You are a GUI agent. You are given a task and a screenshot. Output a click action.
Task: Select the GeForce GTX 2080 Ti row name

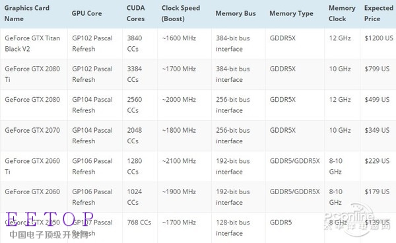(x=32, y=74)
